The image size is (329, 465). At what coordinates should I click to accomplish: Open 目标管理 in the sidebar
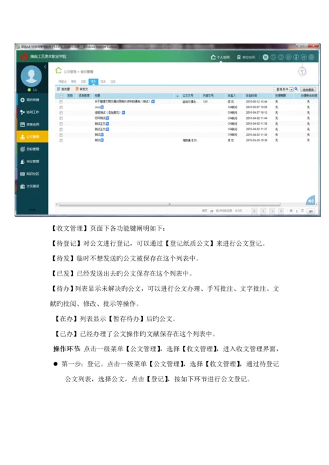(x=32, y=149)
